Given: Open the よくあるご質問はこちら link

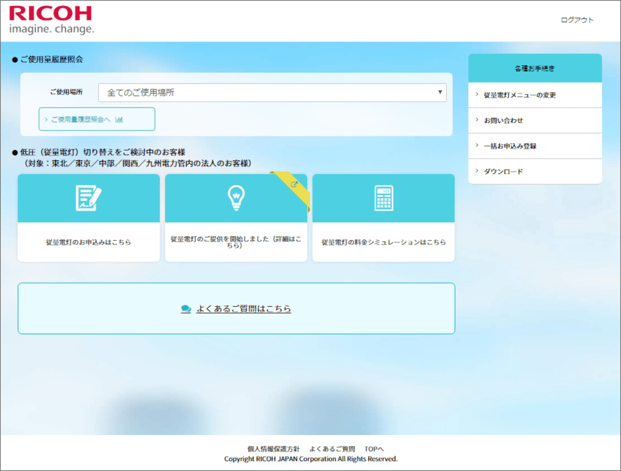Looking at the screenshot, I should click(243, 309).
